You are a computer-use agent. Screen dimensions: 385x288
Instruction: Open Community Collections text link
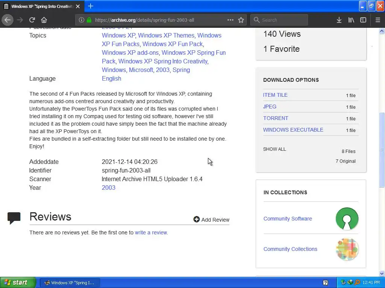coord(290,249)
